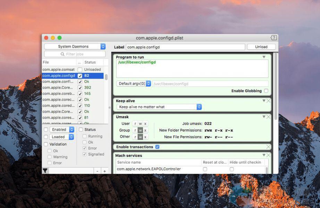This screenshot has height=208, width=320.
Task: Sort jobs by the Status column
Action: [x=90, y=62]
